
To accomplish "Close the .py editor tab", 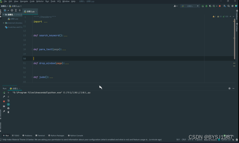I will tap(36, 11).
